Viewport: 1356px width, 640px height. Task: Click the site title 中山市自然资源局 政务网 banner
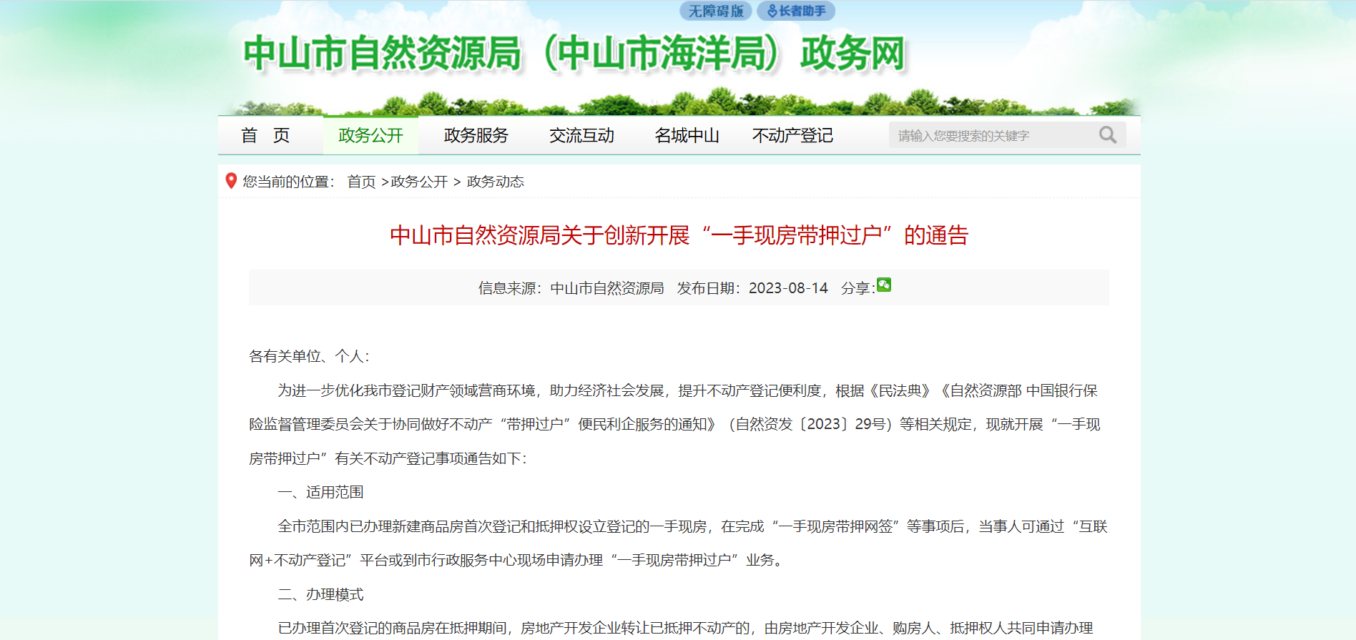click(574, 54)
